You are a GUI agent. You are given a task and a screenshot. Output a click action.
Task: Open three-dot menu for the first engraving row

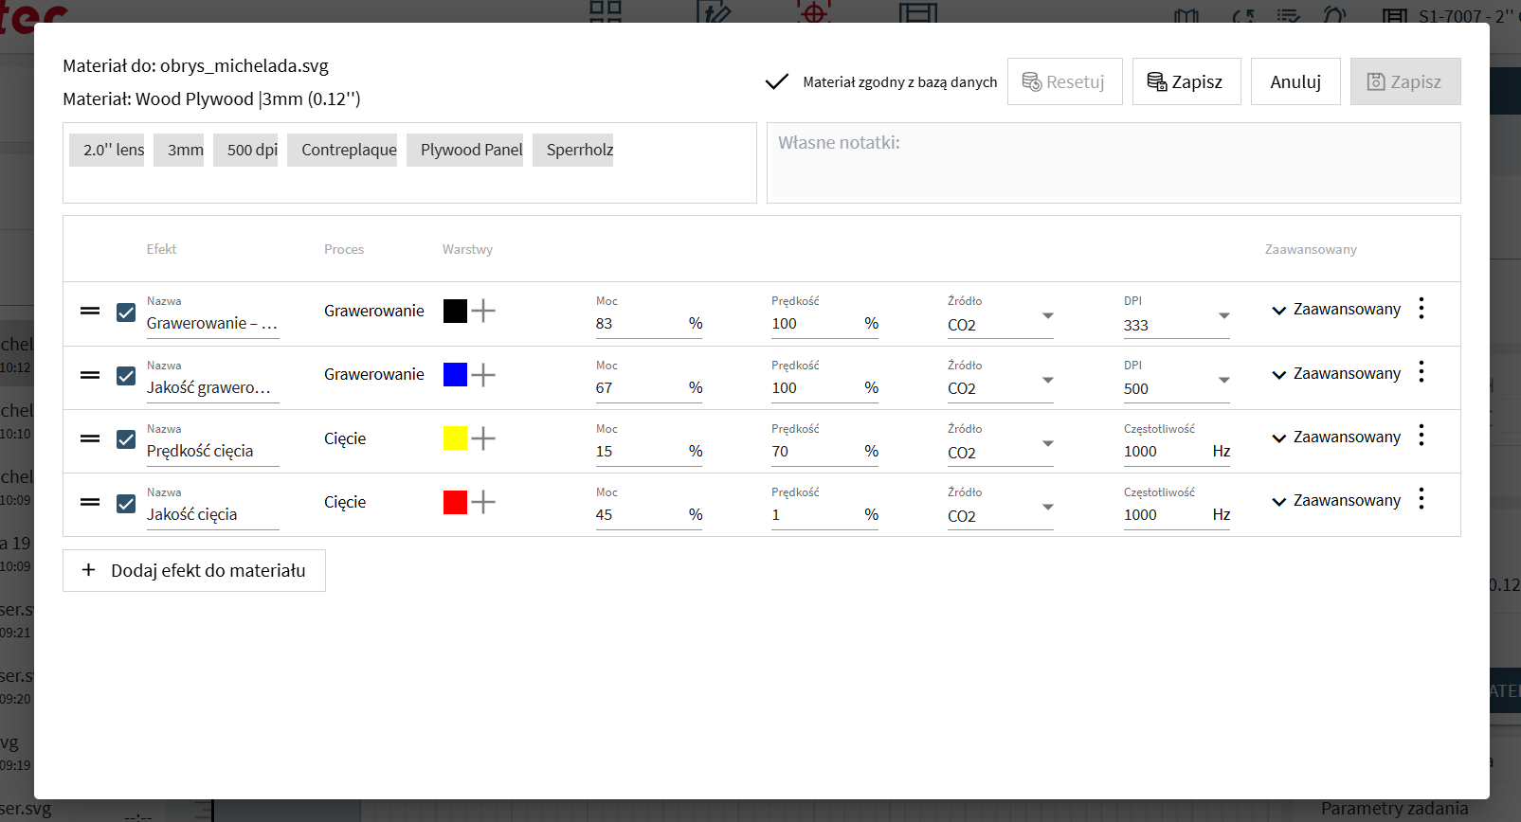coord(1421,309)
